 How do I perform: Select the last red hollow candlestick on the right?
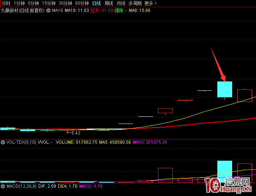[244, 95]
